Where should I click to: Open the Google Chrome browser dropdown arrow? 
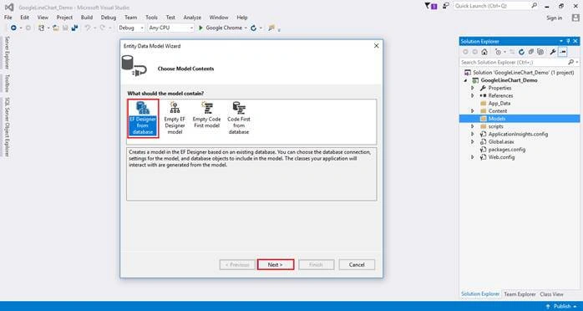pos(246,28)
